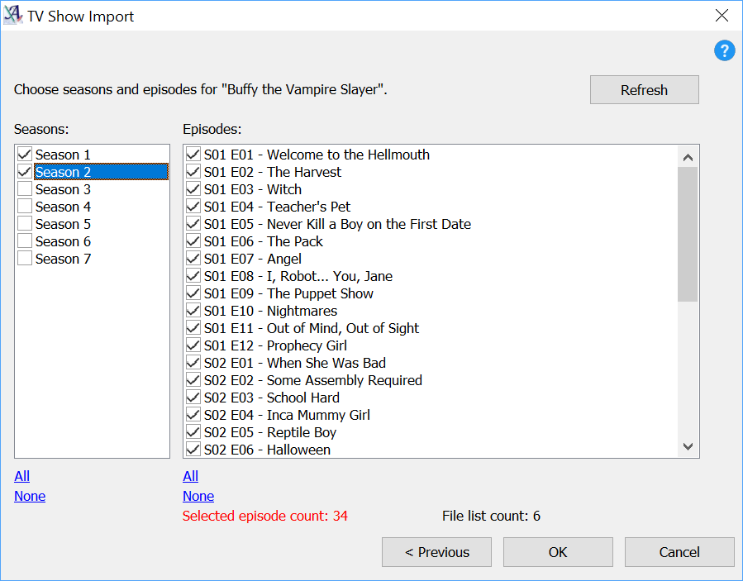Uncheck S01 E04 Teacher's Pet checkbox
The image size is (743, 581).
[x=193, y=206]
